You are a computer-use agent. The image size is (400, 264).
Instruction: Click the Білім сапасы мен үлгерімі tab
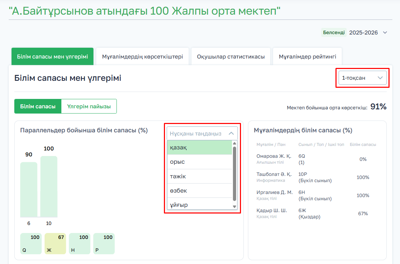pos(52,56)
